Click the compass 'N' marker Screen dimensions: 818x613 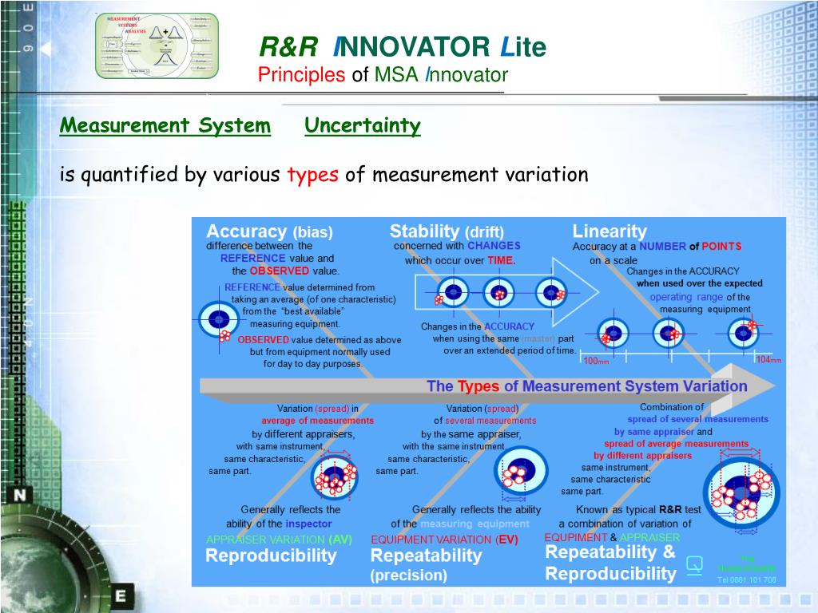[x=20, y=495]
